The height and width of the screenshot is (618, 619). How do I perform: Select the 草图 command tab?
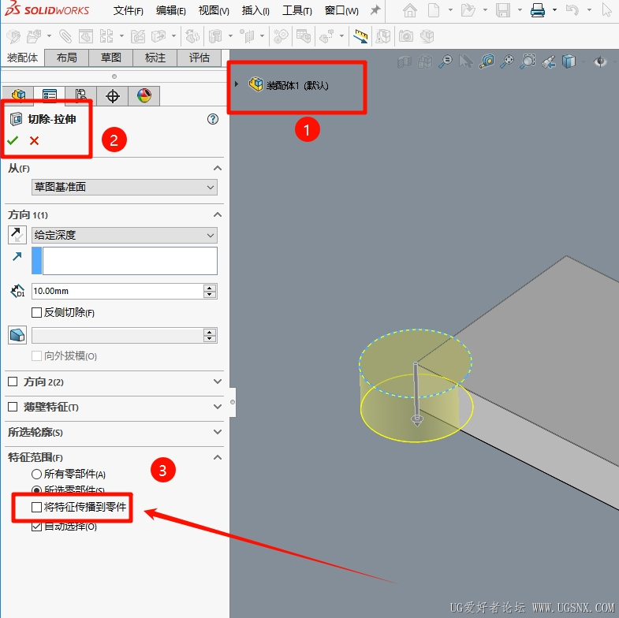pos(111,58)
